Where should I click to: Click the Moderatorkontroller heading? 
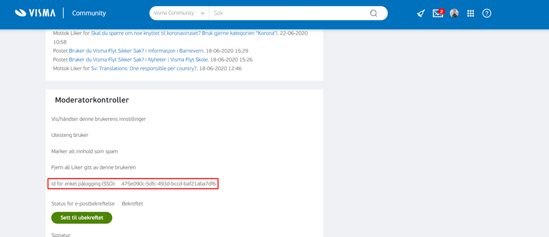[92, 100]
